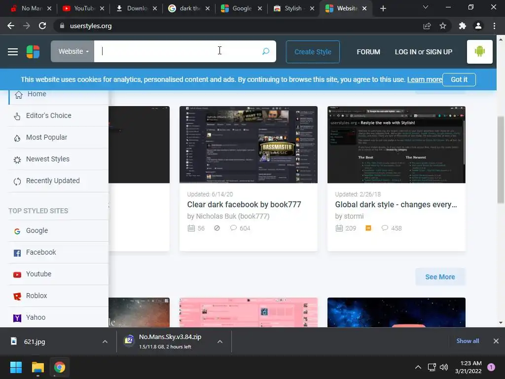Viewport: 505px width, 379px height.
Task: Open the pink Facebook theme thumbnail
Action: click(249, 312)
